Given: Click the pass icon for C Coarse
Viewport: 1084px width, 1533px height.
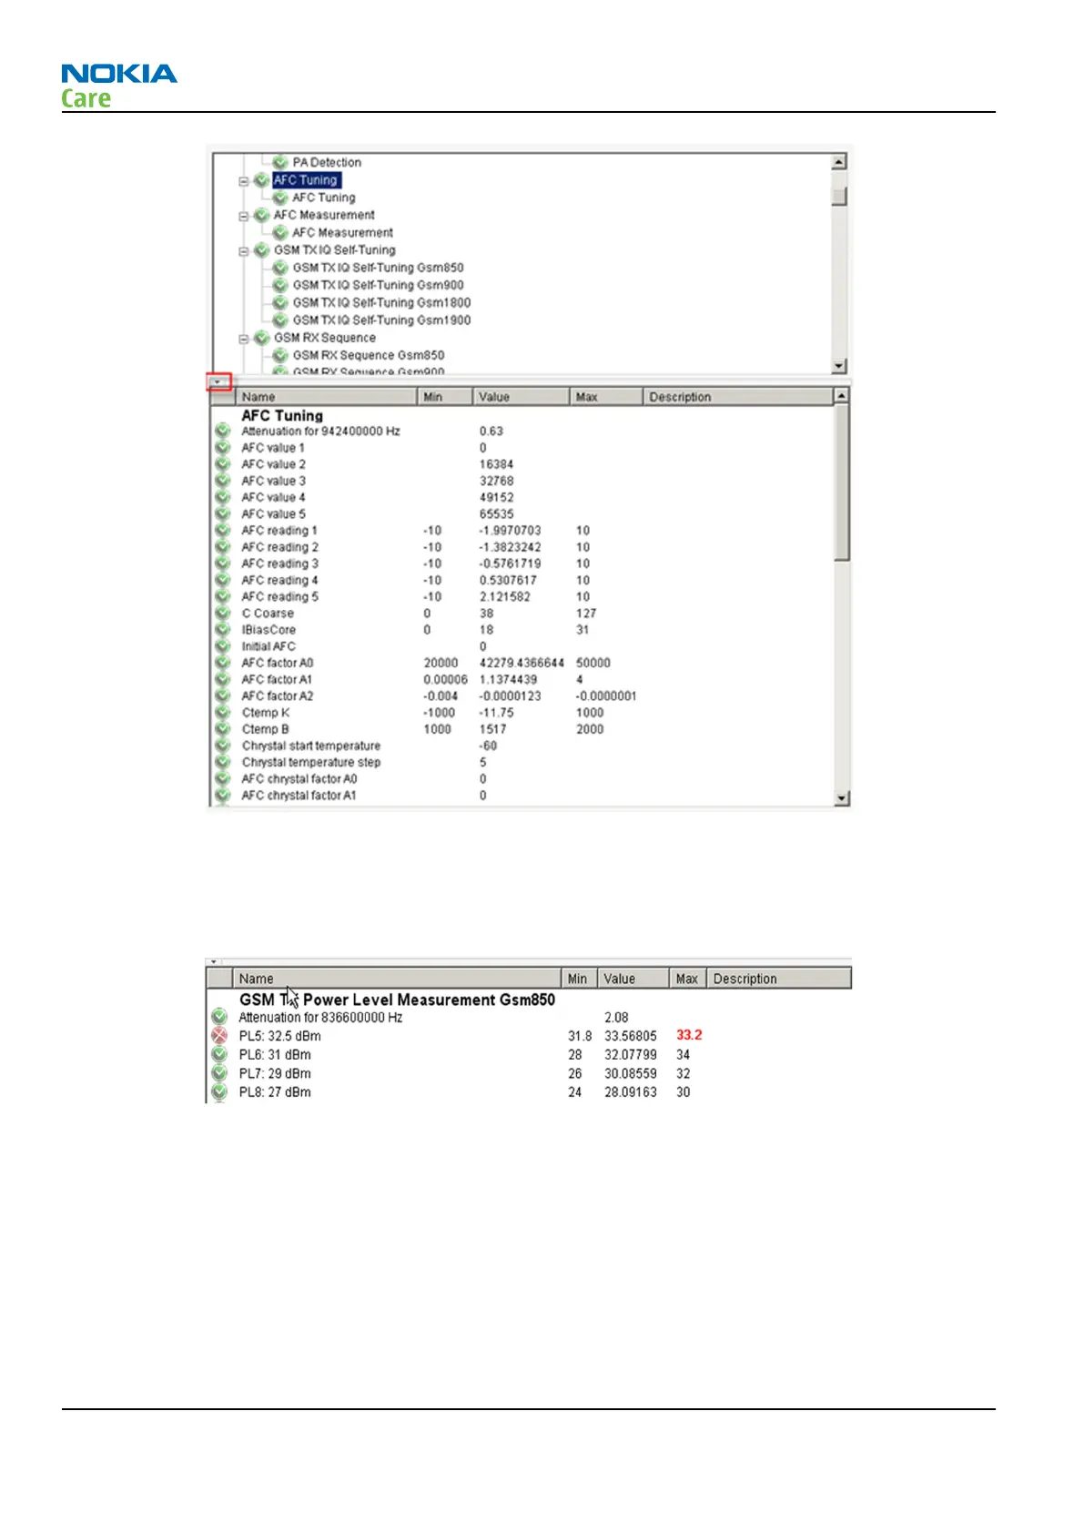Looking at the screenshot, I should (222, 614).
